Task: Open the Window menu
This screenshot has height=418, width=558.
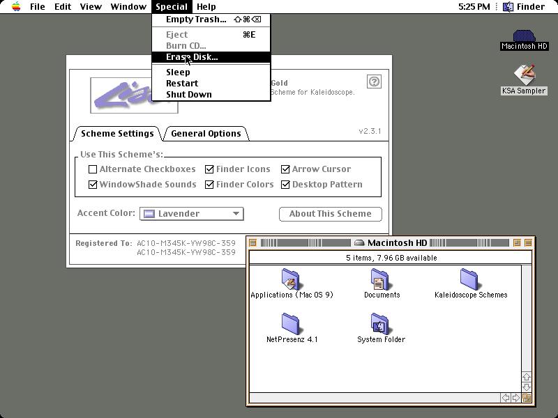Action: pyautogui.click(x=128, y=7)
